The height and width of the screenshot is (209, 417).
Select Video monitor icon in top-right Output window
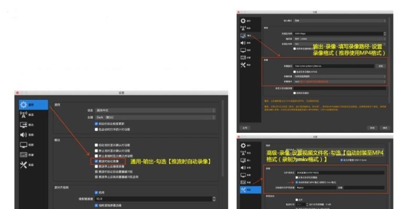243,50
